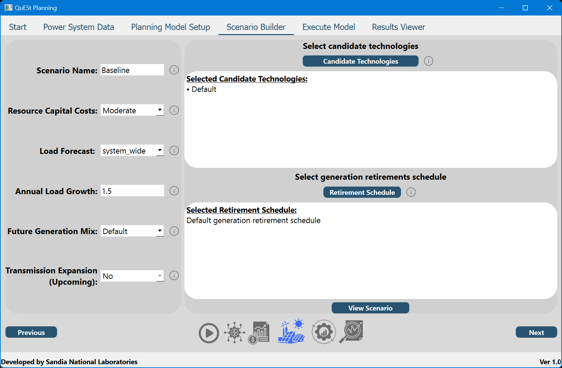This screenshot has height=368, width=562.
Task: Click the Scenario Name input field
Action: pos(132,70)
